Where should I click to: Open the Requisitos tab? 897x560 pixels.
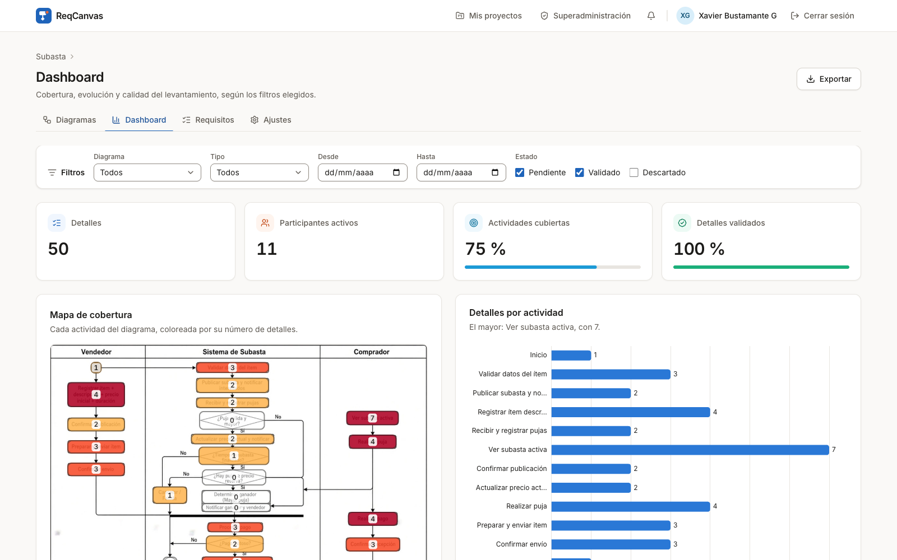pos(208,120)
